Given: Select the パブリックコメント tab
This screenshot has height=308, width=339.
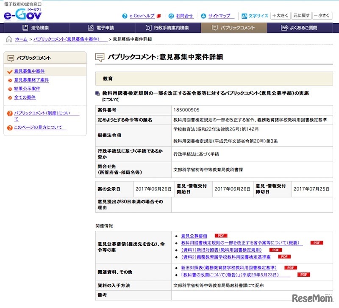Looking at the screenshot, I should 234,28.
